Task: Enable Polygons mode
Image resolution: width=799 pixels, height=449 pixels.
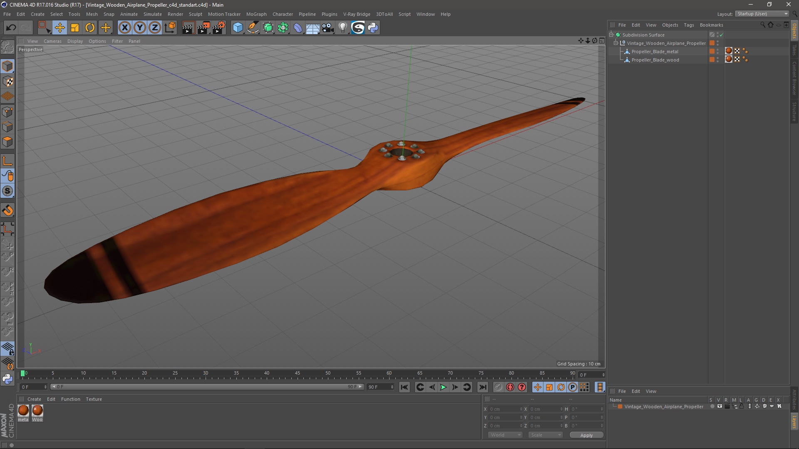Action: (x=7, y=142)
